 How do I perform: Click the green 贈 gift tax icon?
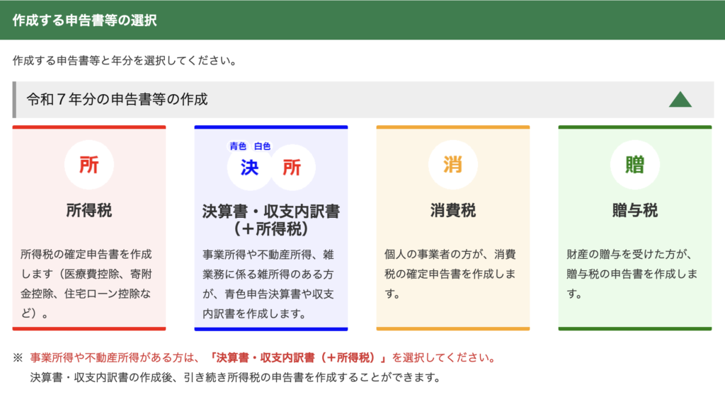(634, 166)
